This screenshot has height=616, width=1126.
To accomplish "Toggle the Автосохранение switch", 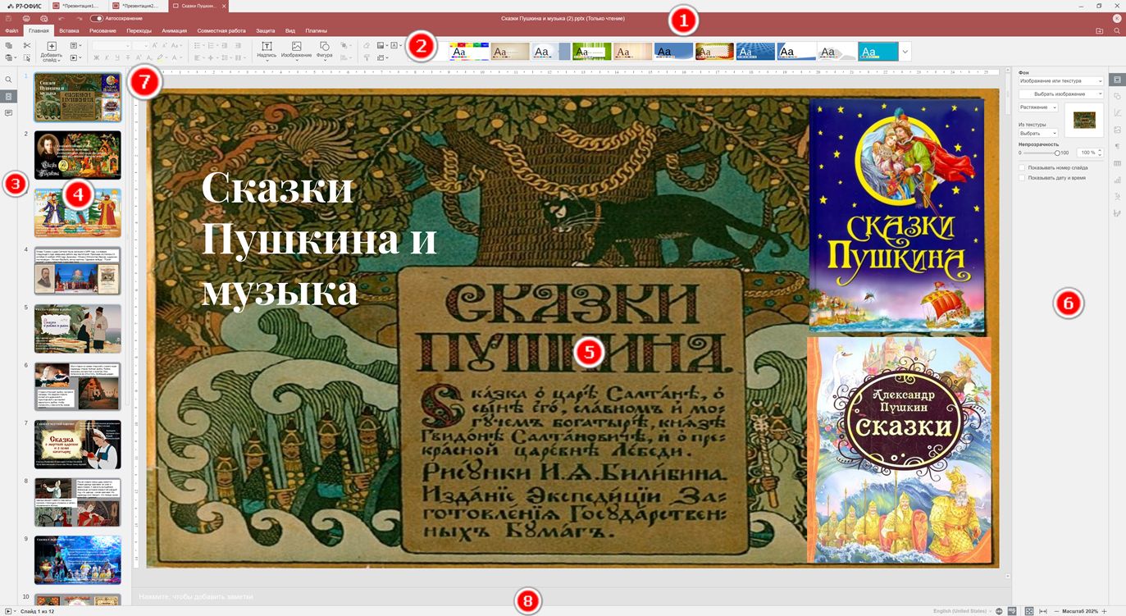I will tap(97, 18).
